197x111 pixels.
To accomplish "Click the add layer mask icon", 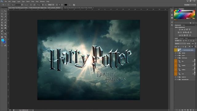I will [x=183, y=110].
